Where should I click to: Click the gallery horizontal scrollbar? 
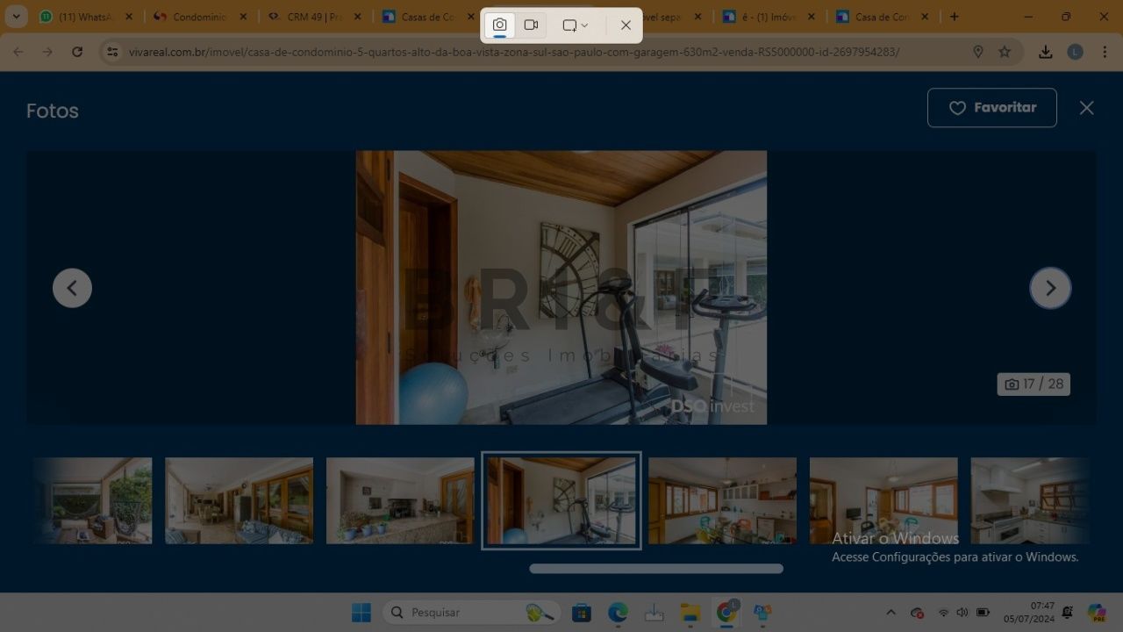click(656, 569)
